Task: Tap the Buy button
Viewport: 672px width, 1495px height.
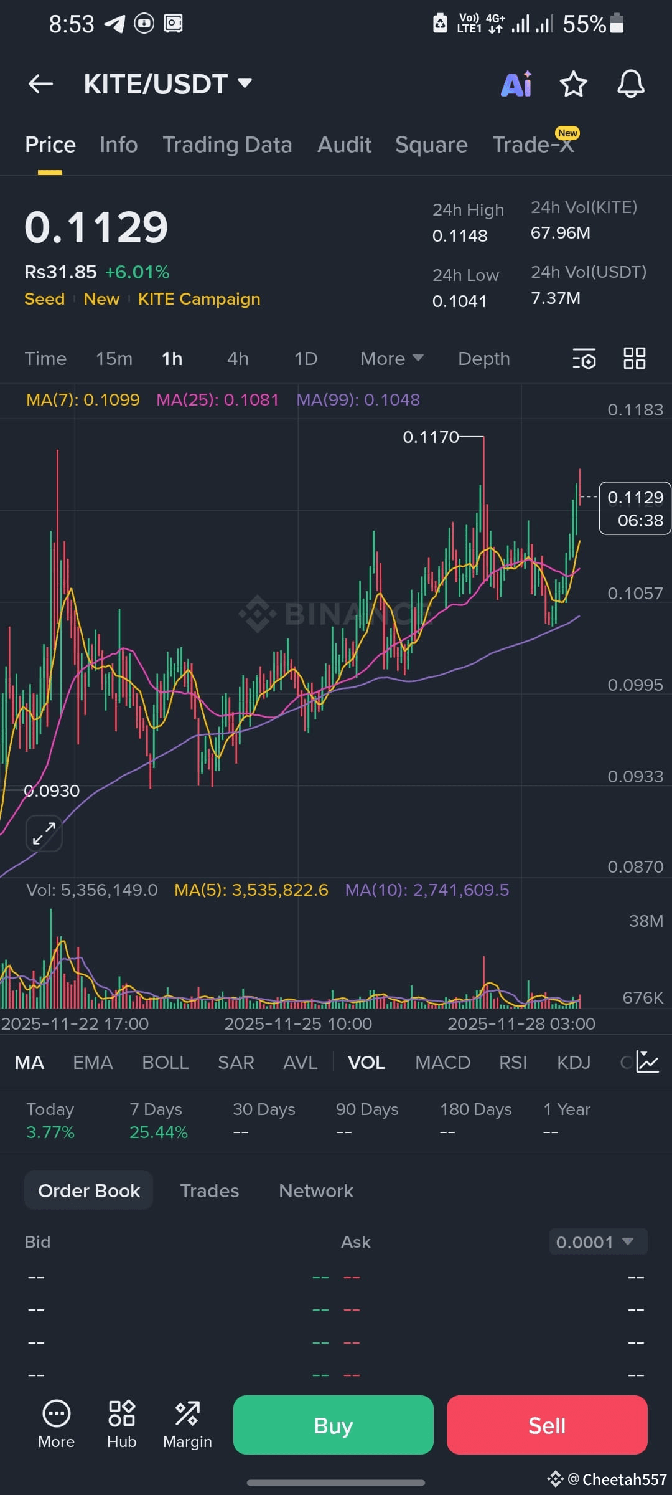Action: tap(333, 1425)
